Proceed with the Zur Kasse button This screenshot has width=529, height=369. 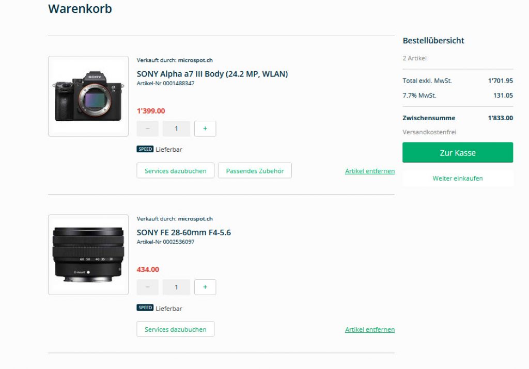pyautogui.click(x=457, y=153)
